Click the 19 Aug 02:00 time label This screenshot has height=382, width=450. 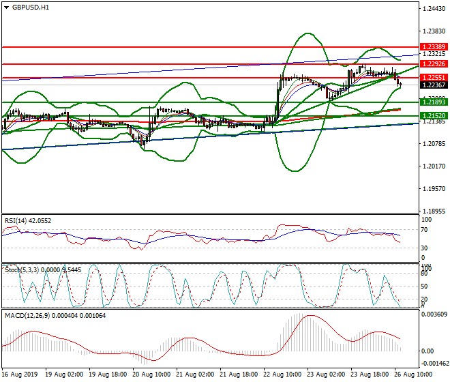click(64, 374)
